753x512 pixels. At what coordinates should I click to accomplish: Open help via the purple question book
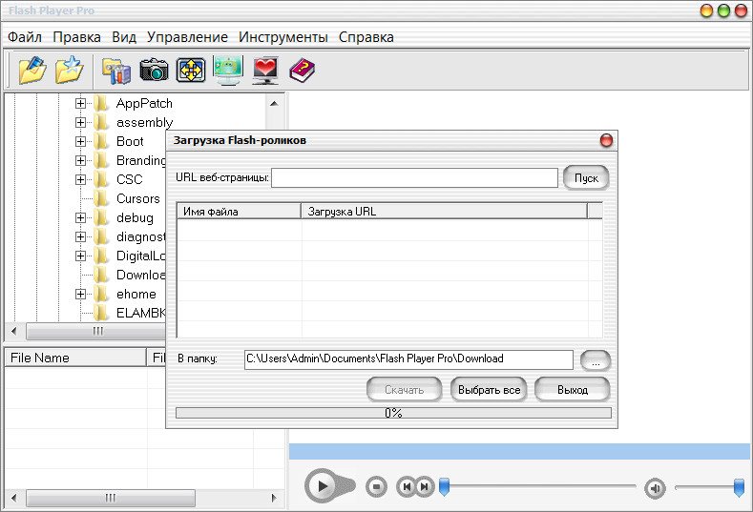[x=303, y=71]
